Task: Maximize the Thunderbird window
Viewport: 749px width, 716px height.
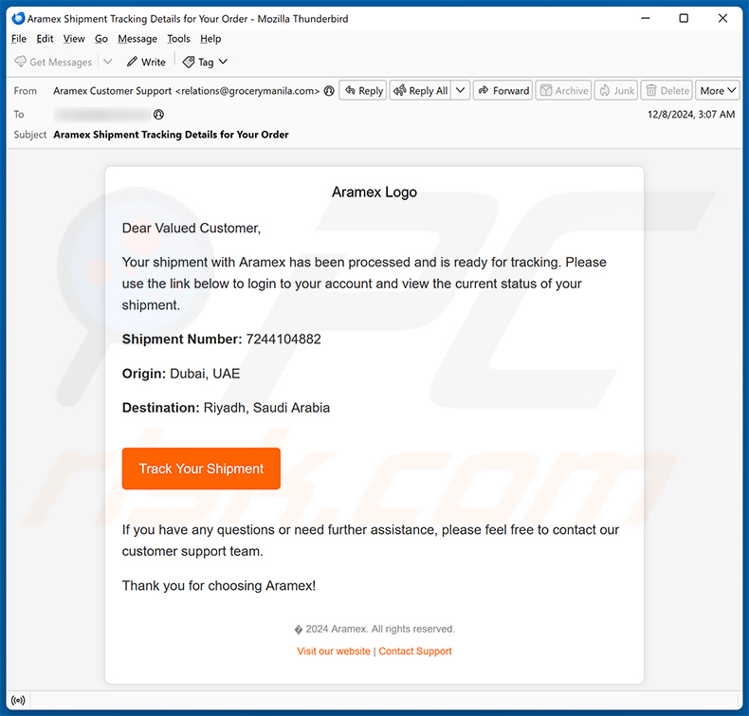Action: pyautogui.click(x=684, y=18)
